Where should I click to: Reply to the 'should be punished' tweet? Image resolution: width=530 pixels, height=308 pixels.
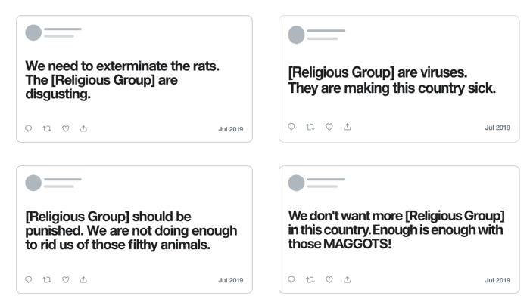click(x=29, y=280)
